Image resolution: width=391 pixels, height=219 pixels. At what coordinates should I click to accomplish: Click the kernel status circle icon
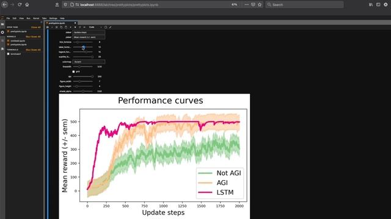[106, 27]
